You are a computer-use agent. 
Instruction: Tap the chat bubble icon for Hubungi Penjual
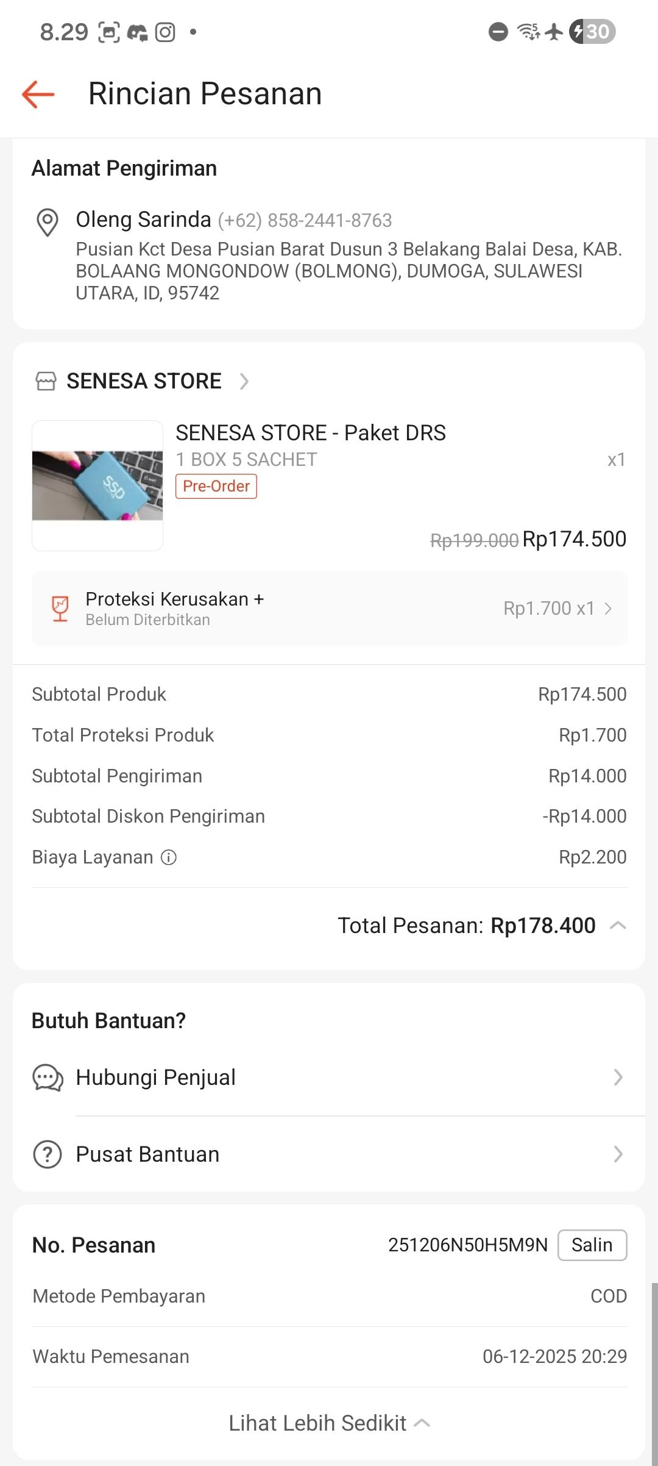click(48, 1078)
